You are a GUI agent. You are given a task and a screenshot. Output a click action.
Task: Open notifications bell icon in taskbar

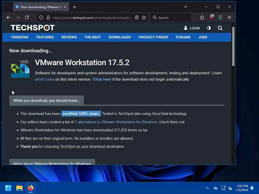click(252, 188)
